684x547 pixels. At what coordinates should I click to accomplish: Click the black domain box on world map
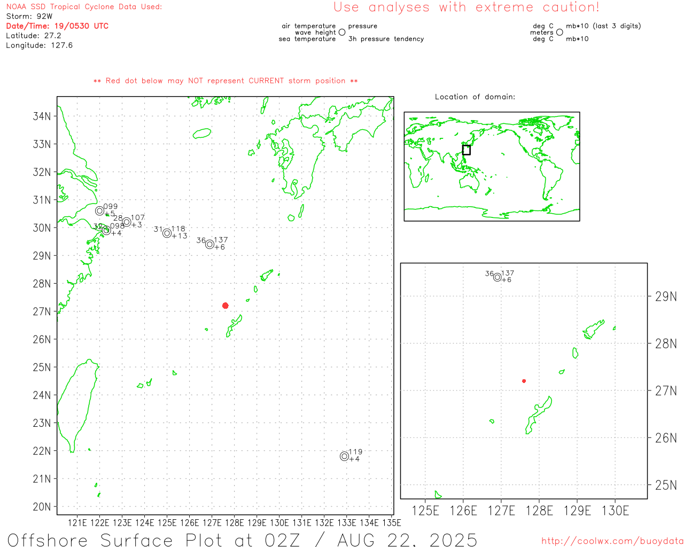(x=467, y=150)
